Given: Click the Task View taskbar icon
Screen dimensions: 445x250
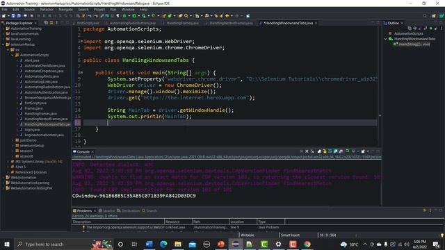Looking at the screenshot, I should coord(134,244).
